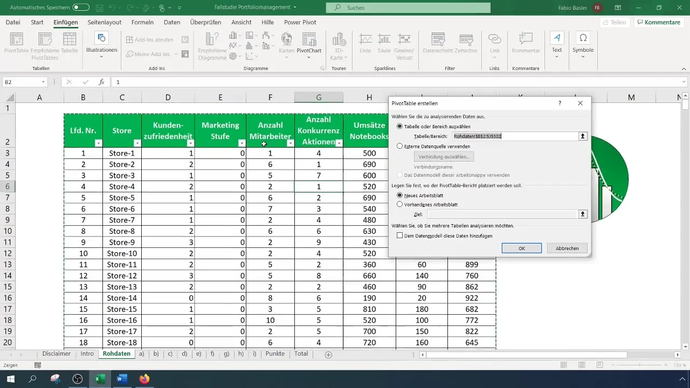Click the Suchen search box
The height and width of the screenshot is (388, 690).
coord(408,8)
